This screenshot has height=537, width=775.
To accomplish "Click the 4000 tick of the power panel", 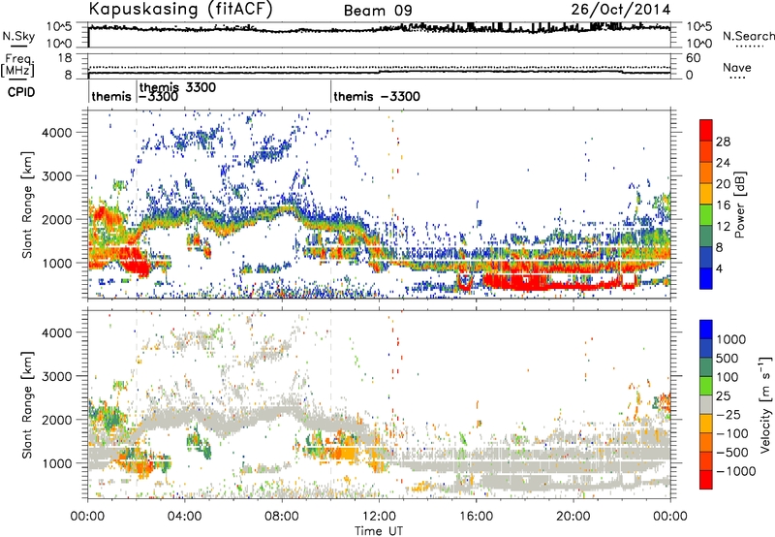I will point(56,133).
